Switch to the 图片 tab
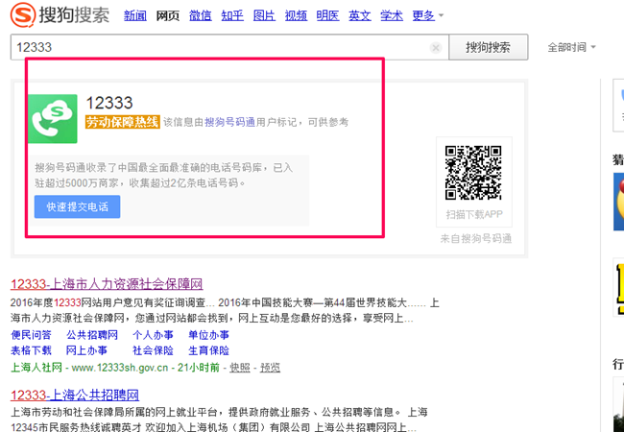The height and width of the screenshot is (432, 624). click(x=264, y=15)
